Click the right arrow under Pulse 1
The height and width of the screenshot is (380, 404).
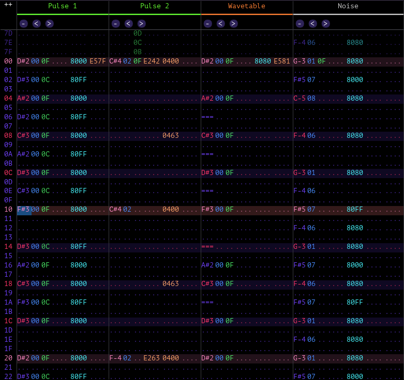pyautogui.click(x=49, y=23)
